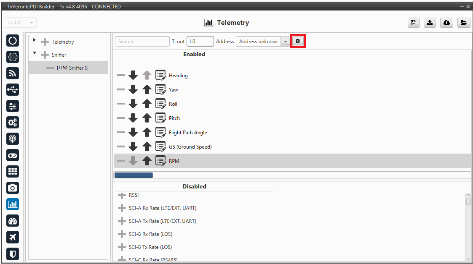Move the Pitch variable up
The width and height of the screenshot is (473, 264).
pyautogui.click(x=147, y=118)
